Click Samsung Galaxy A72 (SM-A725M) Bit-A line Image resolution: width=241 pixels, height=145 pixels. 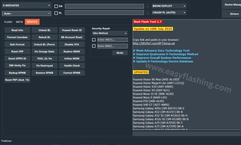click(158, 126)
